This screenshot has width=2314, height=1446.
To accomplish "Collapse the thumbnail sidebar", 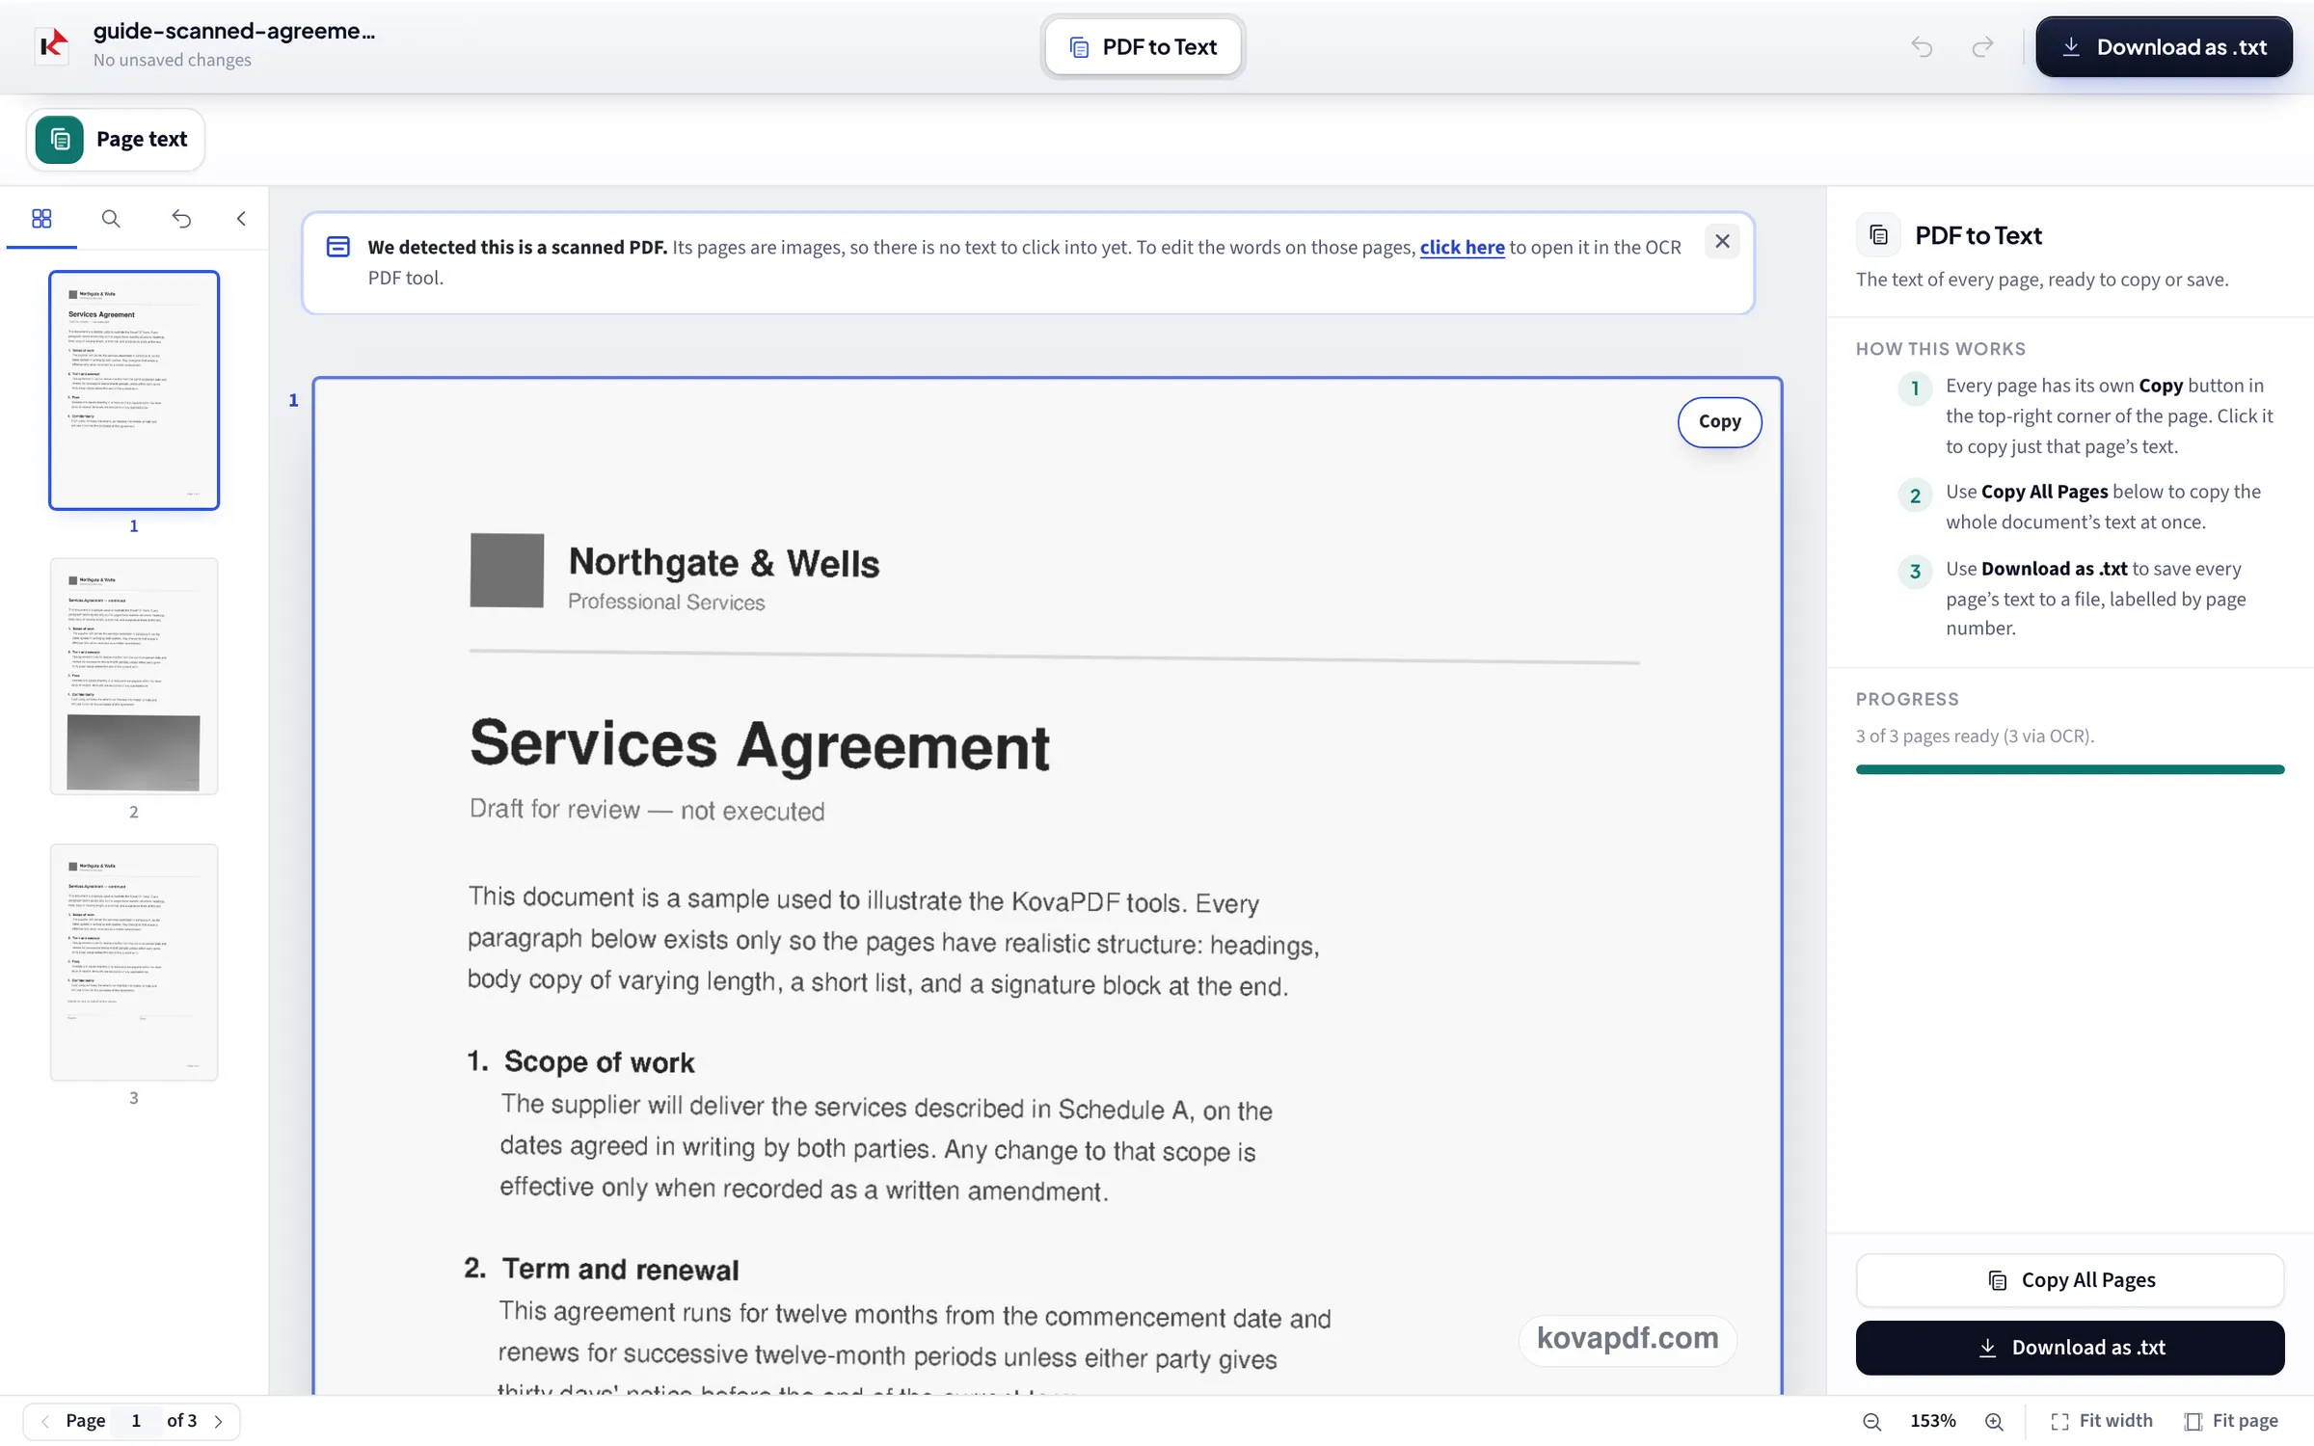I will click(x=241, y=219).
